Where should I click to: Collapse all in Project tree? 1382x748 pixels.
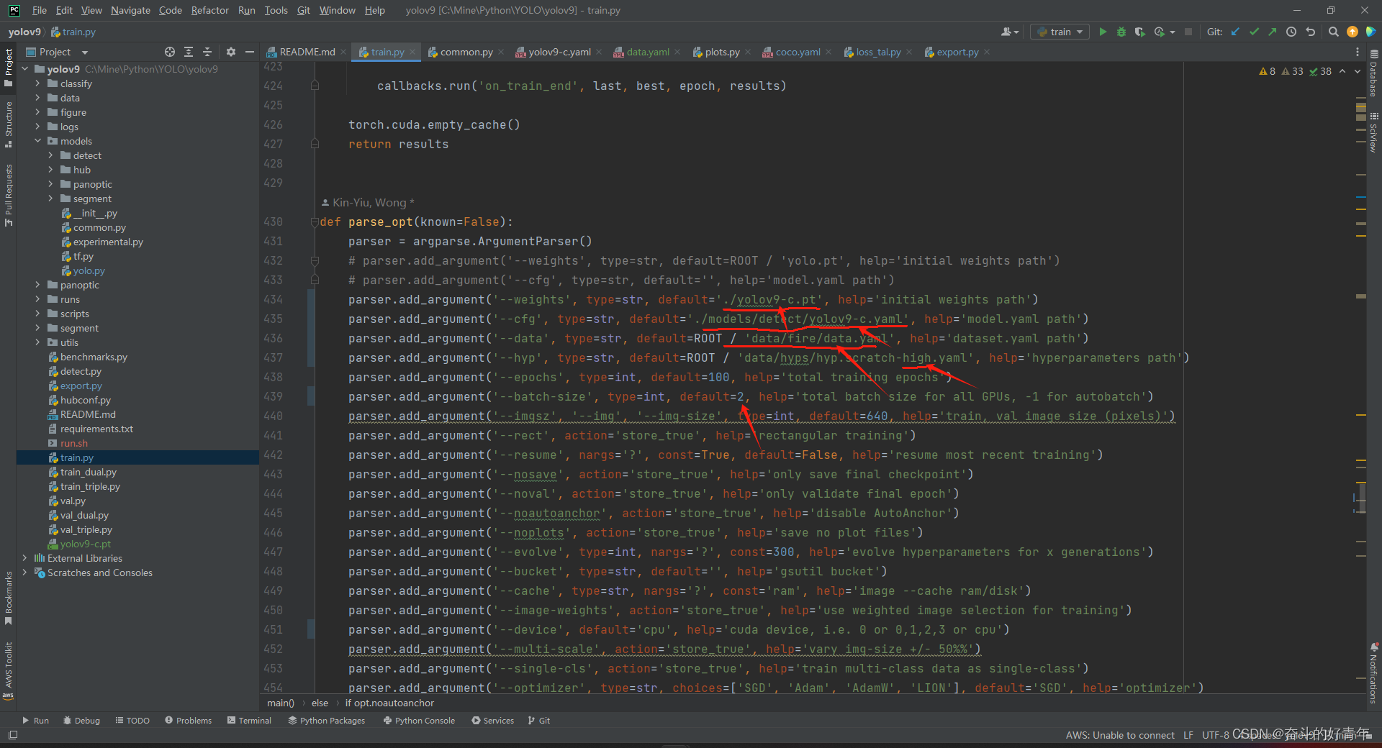[207, 52]
